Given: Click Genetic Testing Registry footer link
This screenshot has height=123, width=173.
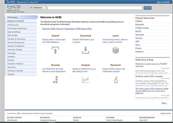Looking at the screenshot, I should tap(114, 120).
